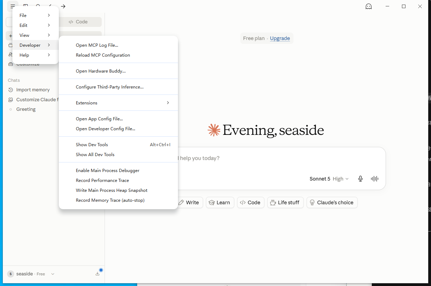The width and height of the screenshot is (431, 286).
Task: Click chevron arrow next to Edit
Action: 49,25
